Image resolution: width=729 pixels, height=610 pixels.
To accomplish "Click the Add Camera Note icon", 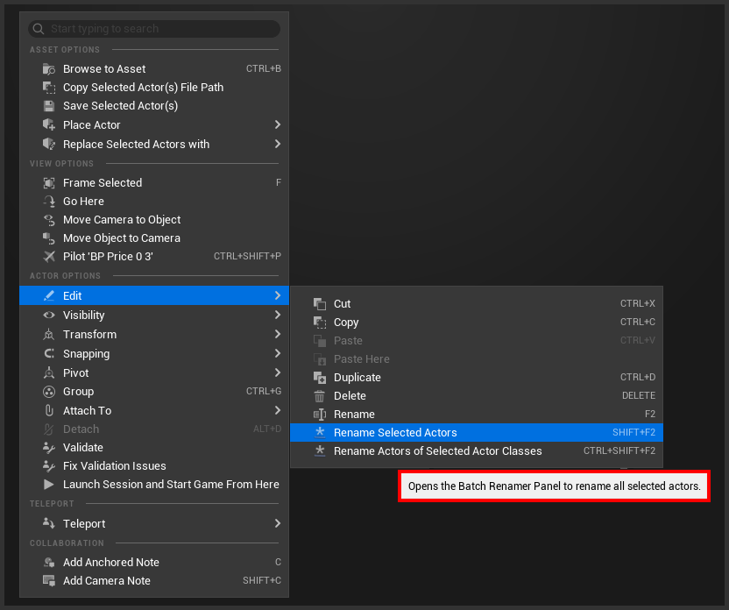I will [49, 581].
